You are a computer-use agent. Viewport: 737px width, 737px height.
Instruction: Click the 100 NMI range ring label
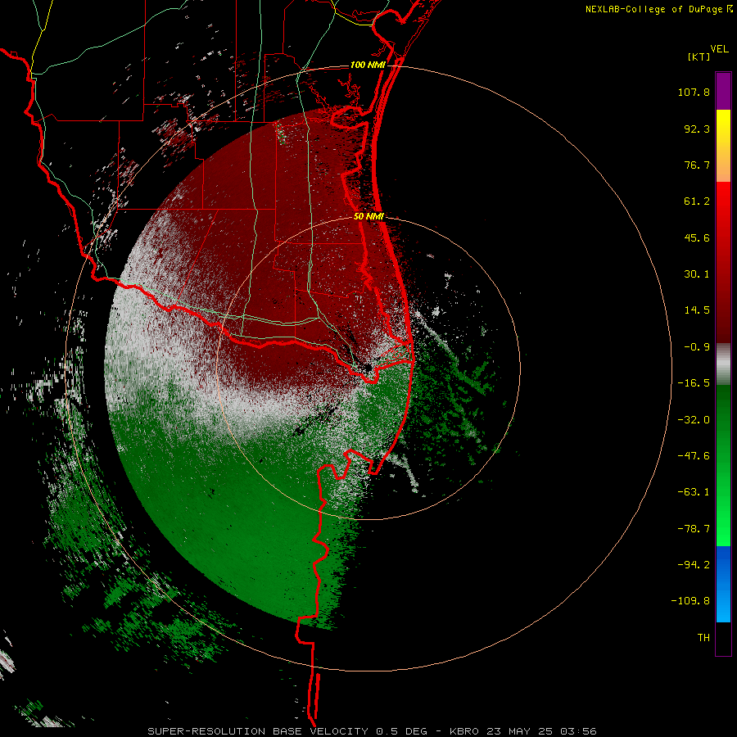(x=368, y=65)
